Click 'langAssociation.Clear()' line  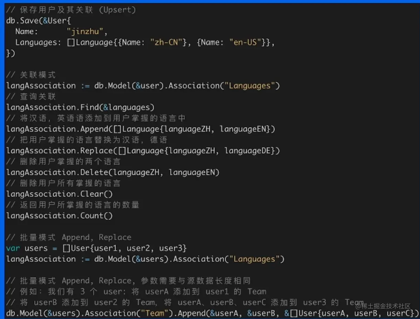click(59, 194)
